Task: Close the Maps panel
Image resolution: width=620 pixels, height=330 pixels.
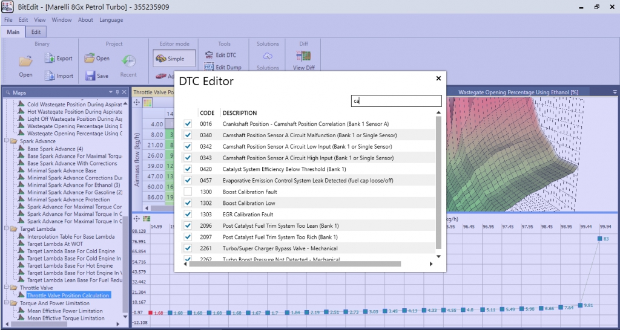Action: coord(124,92)
